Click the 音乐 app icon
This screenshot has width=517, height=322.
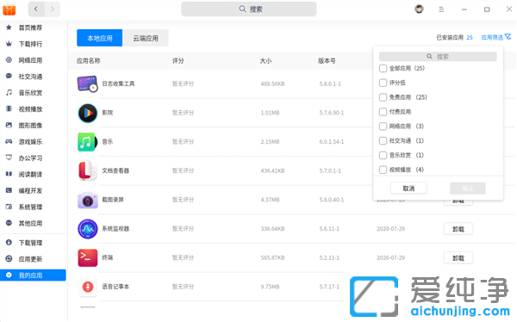click(x=87, y=142)
